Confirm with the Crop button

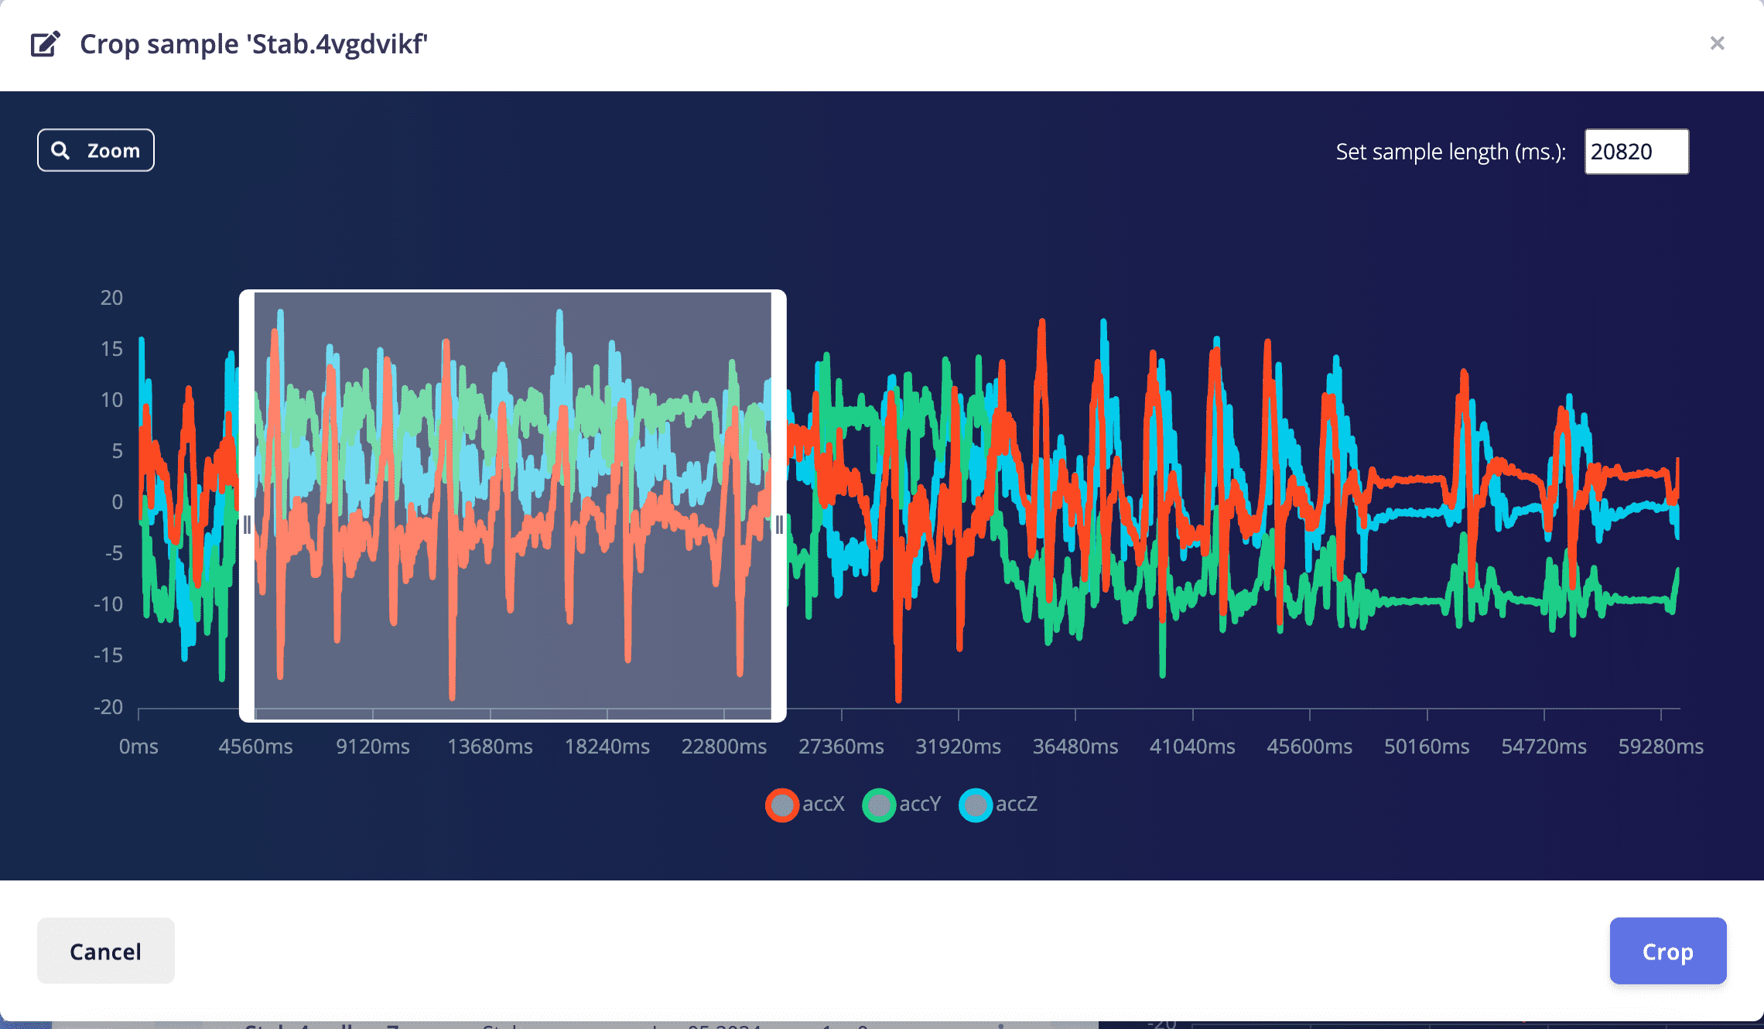tap(1668, 951)
